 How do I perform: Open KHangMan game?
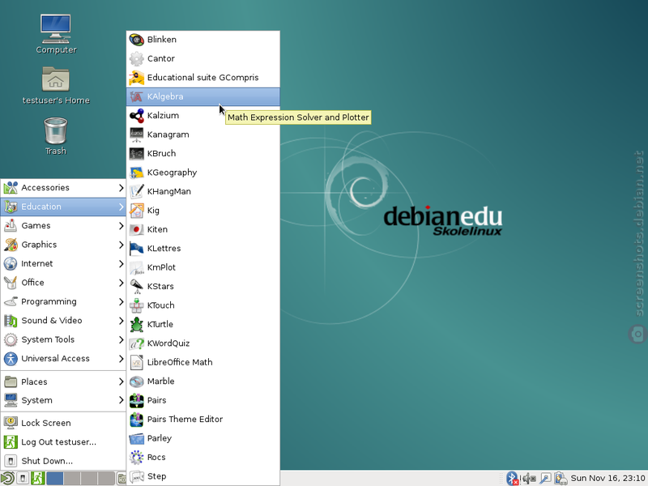[x=203, y=192]
